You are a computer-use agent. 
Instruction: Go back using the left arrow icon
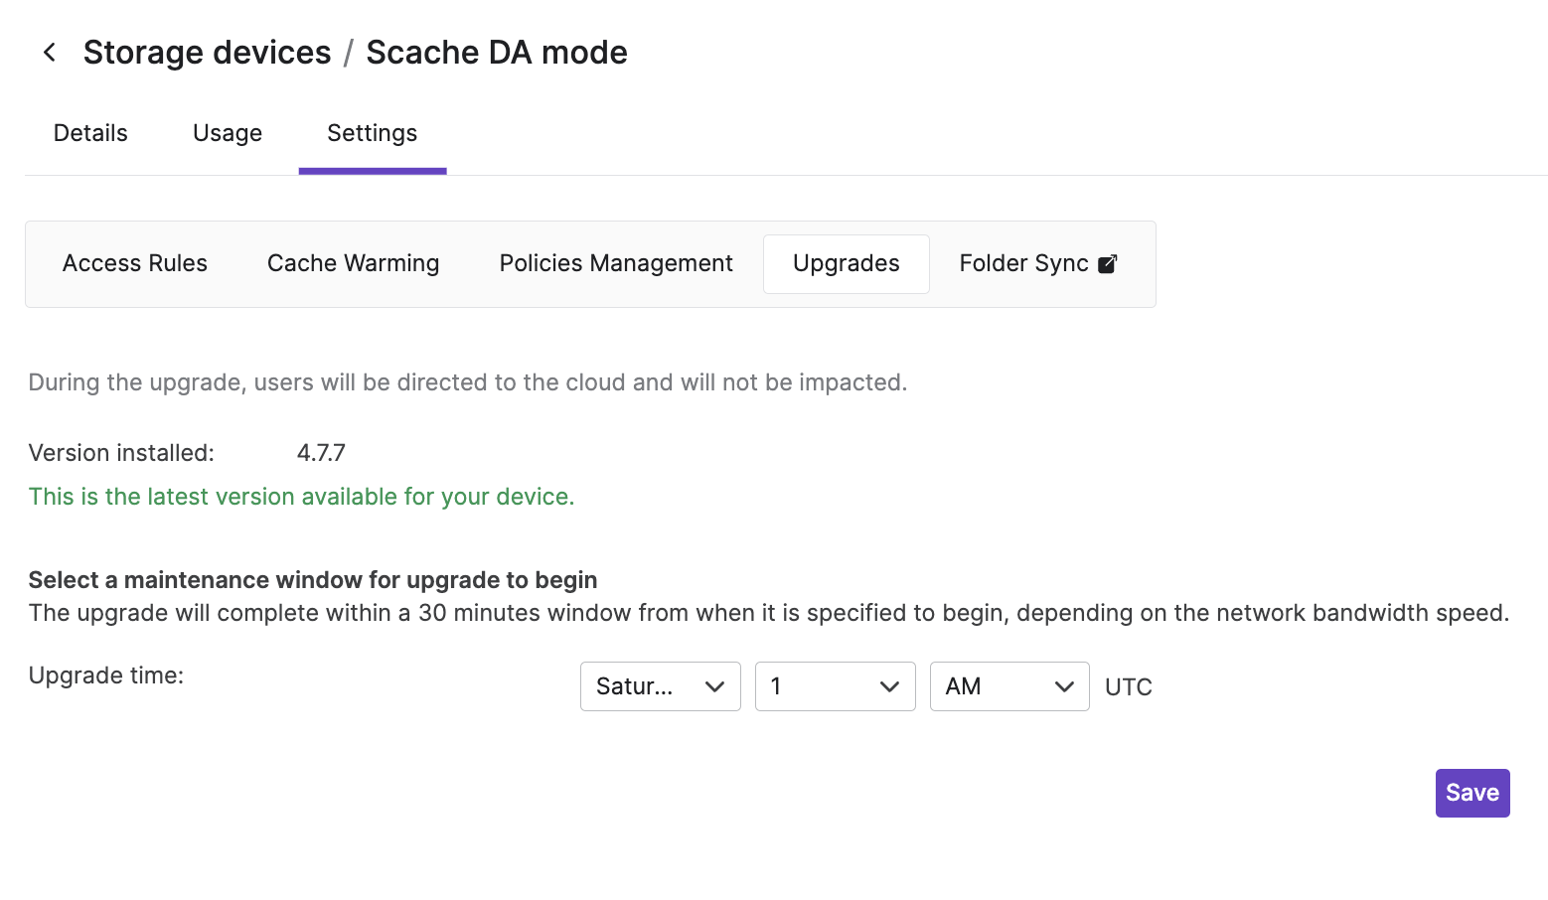pyautogui.click(x=50, y=53)
